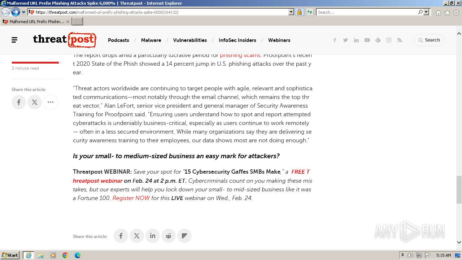Show more share options in sidebar
Image resolution: width=462 pixels, height=260 pixels.
51,102
